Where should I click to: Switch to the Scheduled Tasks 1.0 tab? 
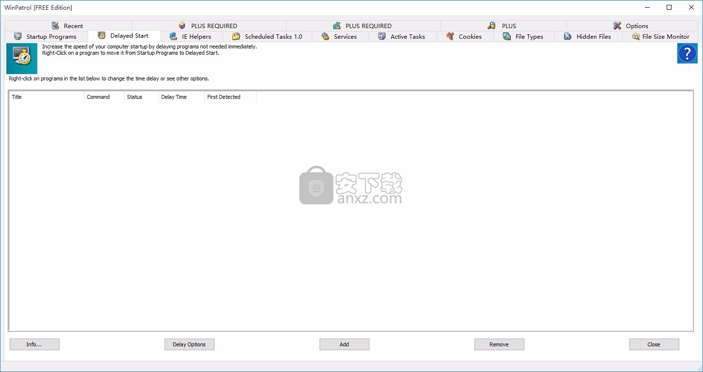coord(267,36)
